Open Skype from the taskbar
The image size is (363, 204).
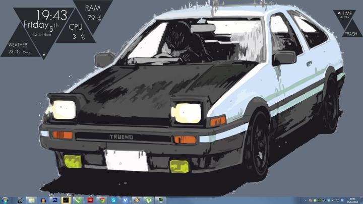click(x=113, y=200)
